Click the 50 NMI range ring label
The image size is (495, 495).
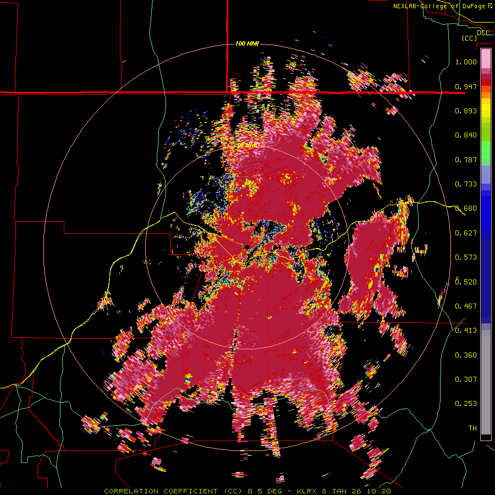pos(247,145)
